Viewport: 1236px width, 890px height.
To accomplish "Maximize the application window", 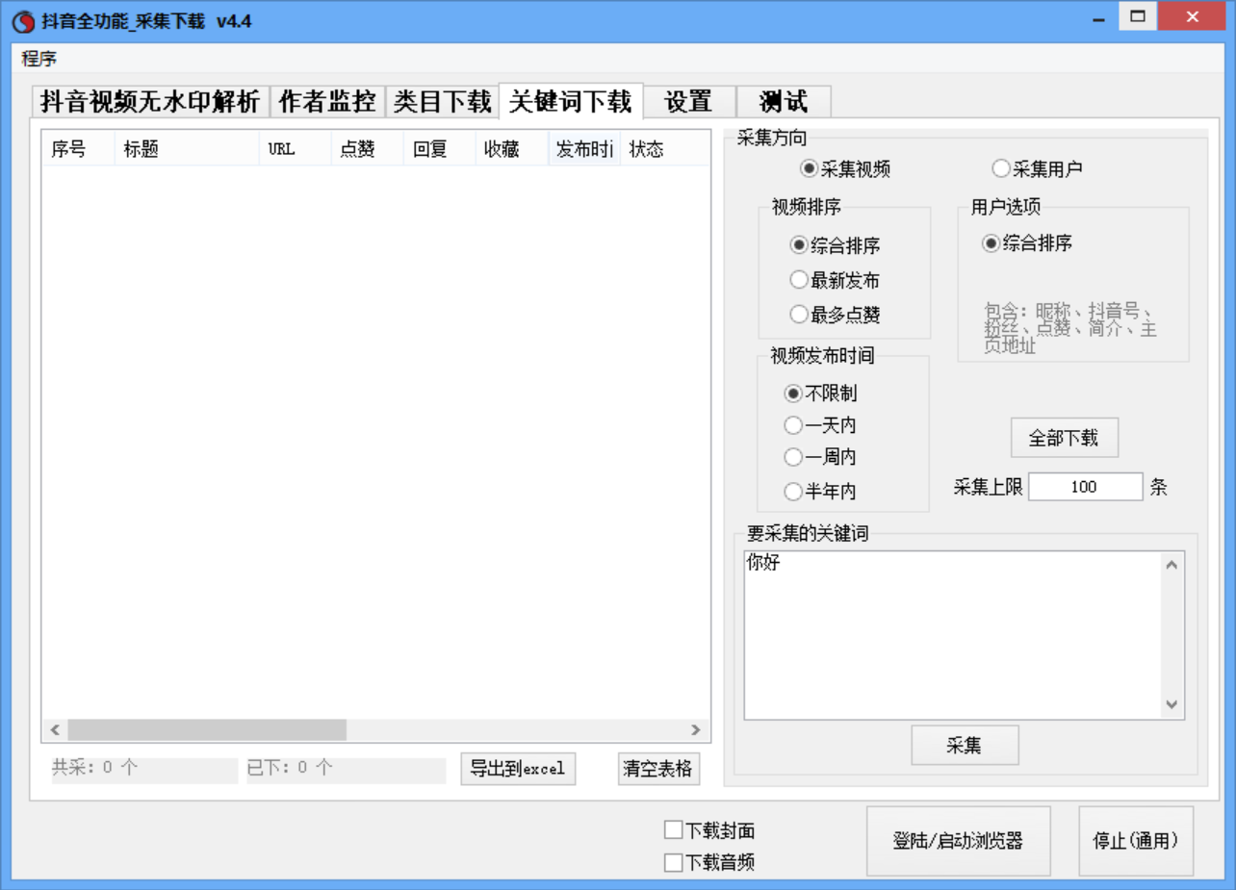I will (x=1138, y=16).
